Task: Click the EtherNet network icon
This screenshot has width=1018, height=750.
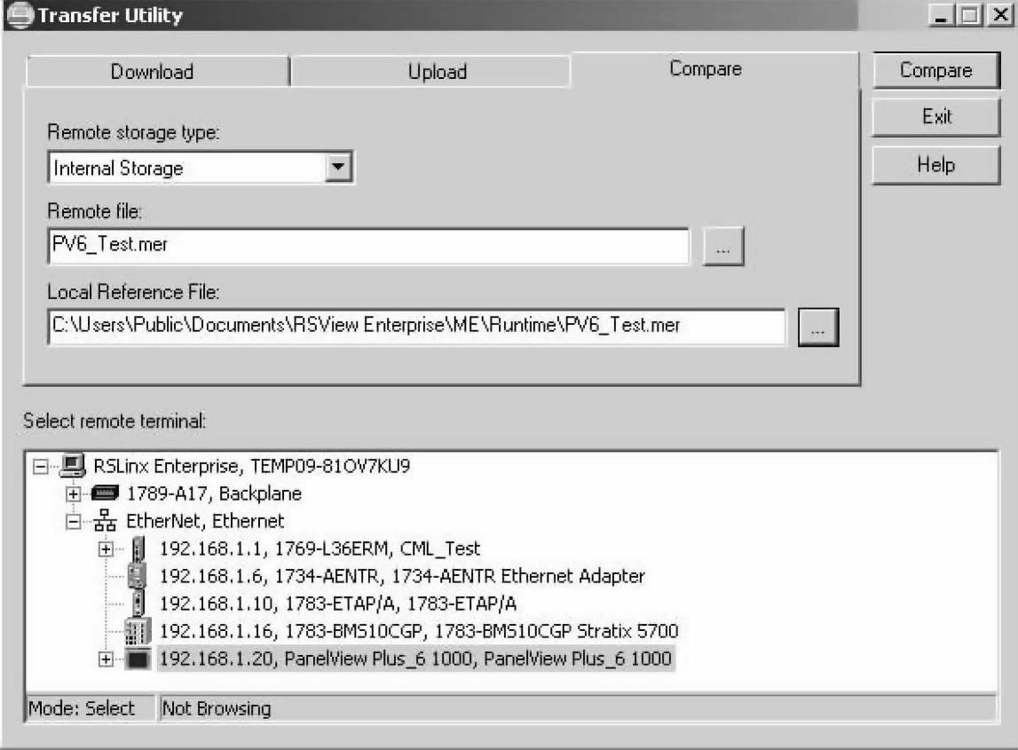Action: coord(106,521)
